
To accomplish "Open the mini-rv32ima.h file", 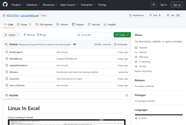I will [x=17, y=85].
